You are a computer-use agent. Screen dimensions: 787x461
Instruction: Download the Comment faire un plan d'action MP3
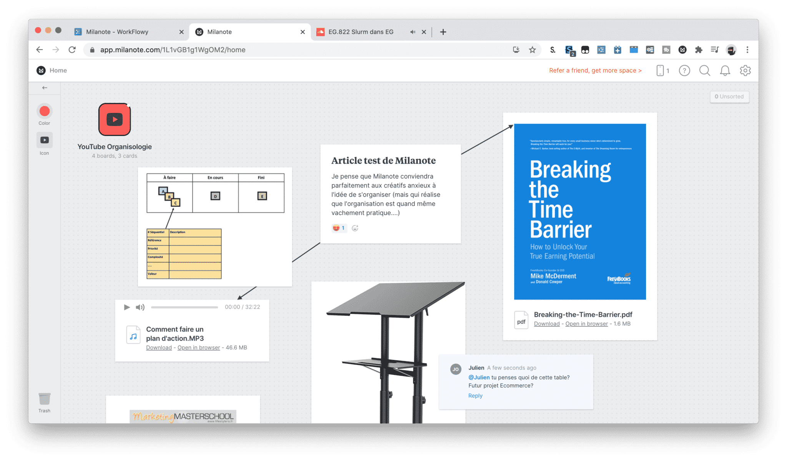click(x=159, y=348)
